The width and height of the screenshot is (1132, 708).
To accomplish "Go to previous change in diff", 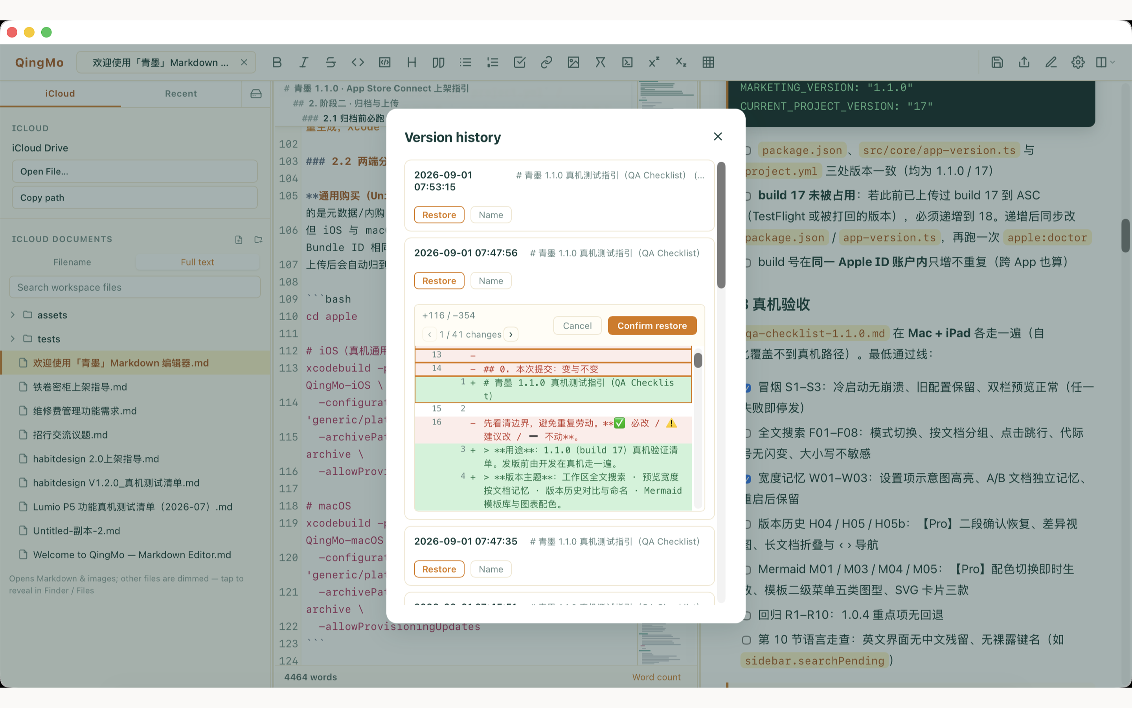I will (429, 334).
